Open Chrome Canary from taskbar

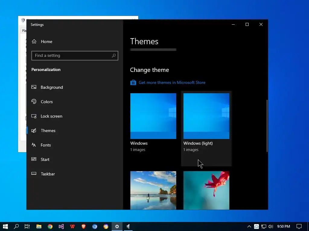(x=106, y=226)
